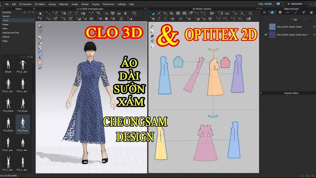Toggle the checkmark on Knit_Cotton_Rayon Jersey lop fabric
The height and width of the screenshot is (178, 316).
(x=266, y=35)
